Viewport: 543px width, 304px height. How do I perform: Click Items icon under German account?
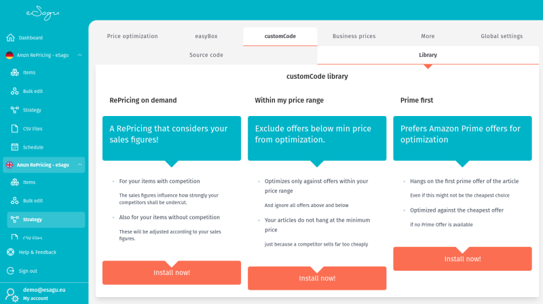click(14, 73)
